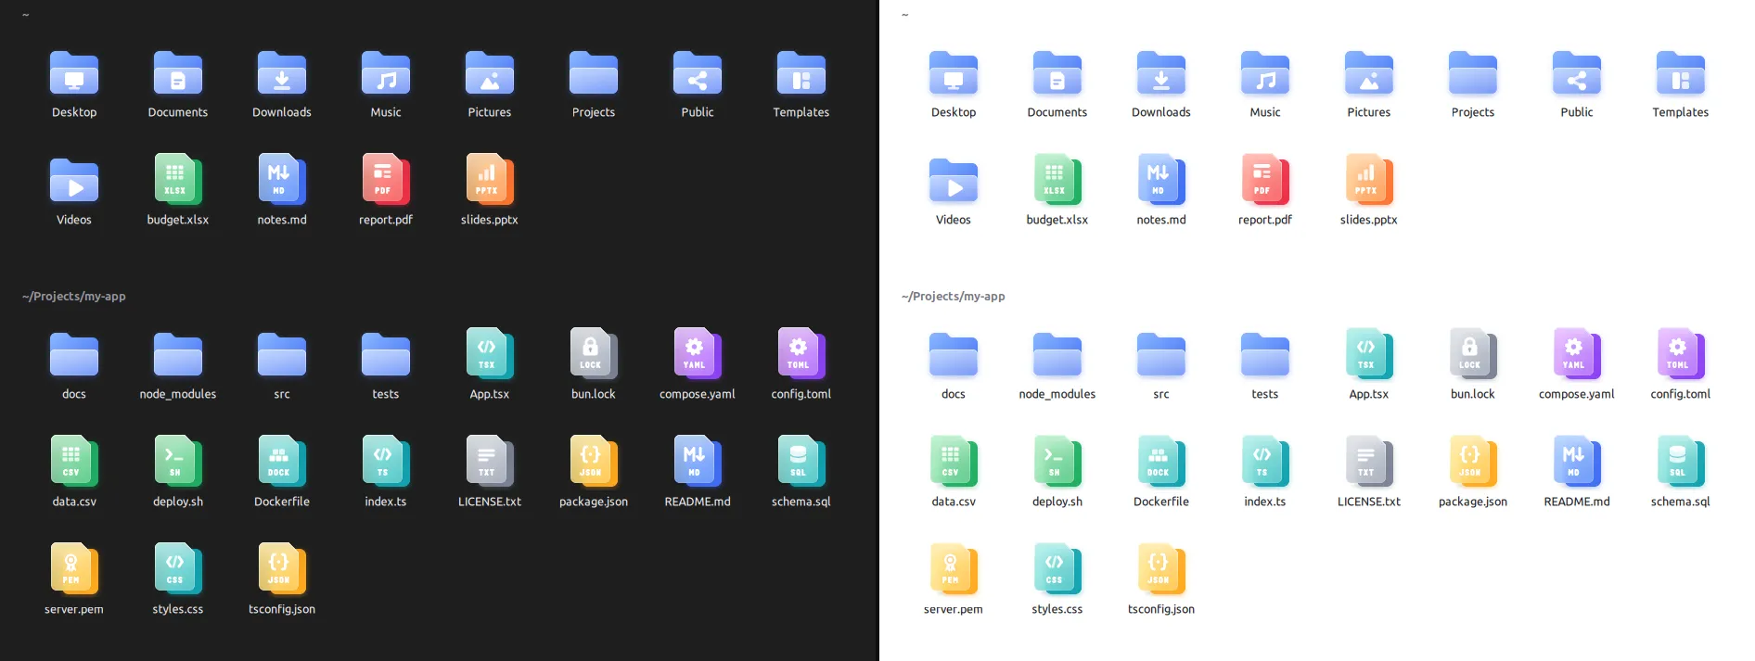Select the server.pem certificate icon in the dark panel

tap(74, 569)
